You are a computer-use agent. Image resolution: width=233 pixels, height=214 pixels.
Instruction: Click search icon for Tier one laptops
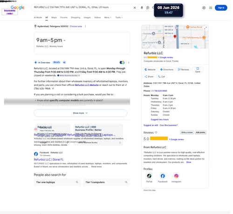coord(77,182)
